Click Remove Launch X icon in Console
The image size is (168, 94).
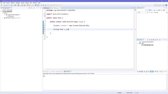(x=140, y=72)
